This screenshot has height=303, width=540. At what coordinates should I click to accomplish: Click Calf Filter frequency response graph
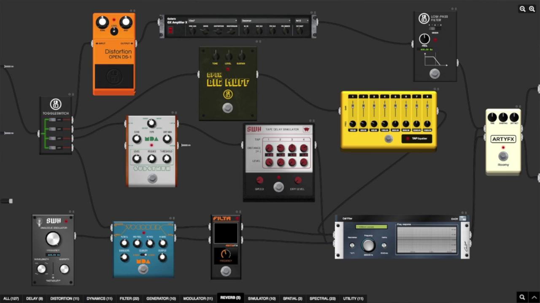427,239
